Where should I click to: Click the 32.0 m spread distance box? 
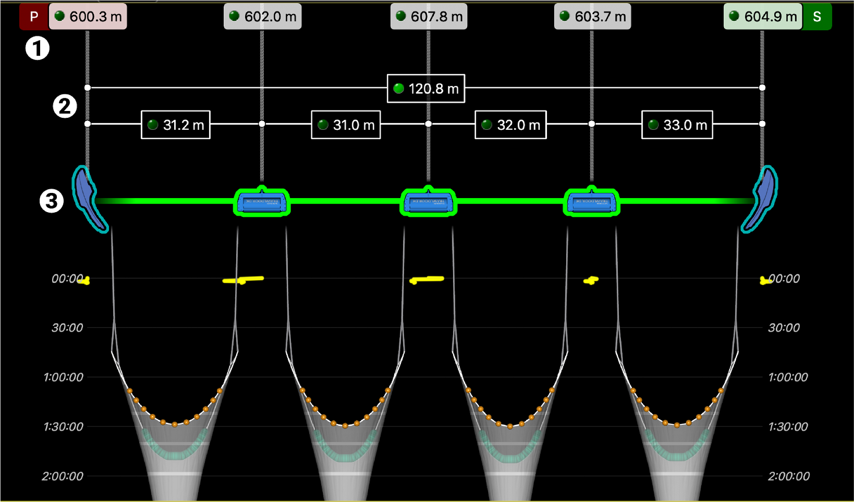pyautogui.click(x=510, y=125)
